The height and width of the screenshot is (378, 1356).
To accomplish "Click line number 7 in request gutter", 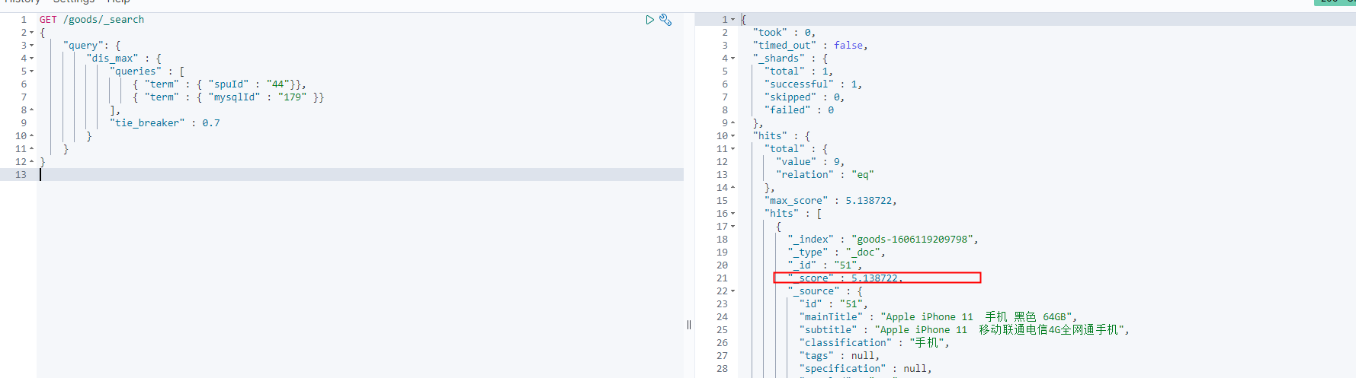I will click(24, 97).
